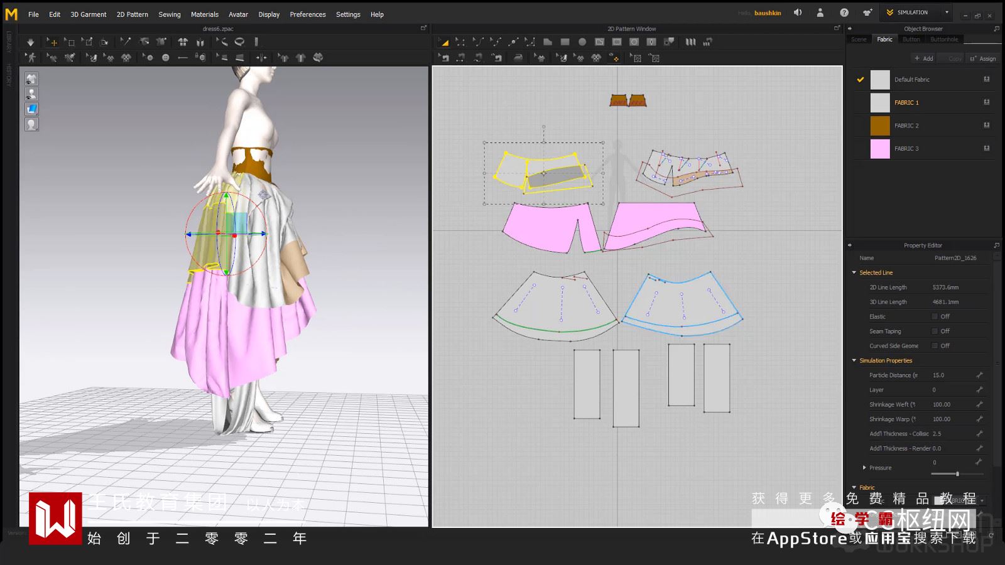Open the SIMULATION mode dropdown arrow

[x=947, y=13]
